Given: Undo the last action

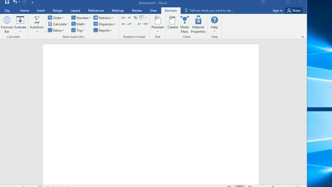Looking at the screenshot, I should 15,2.
